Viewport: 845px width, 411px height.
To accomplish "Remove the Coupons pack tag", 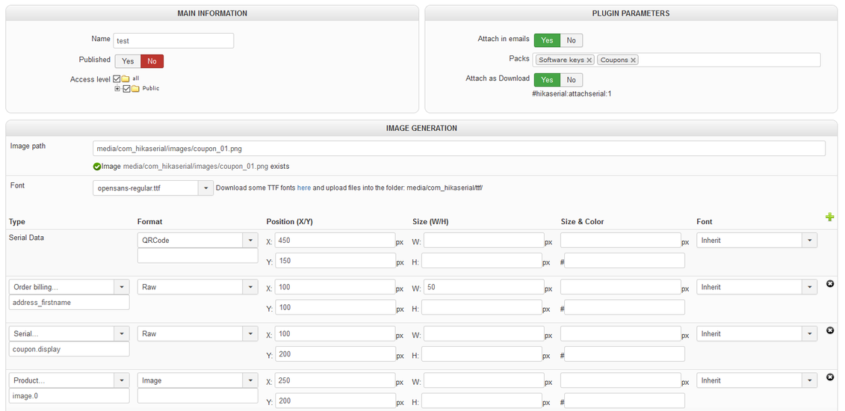I will 634,61.
